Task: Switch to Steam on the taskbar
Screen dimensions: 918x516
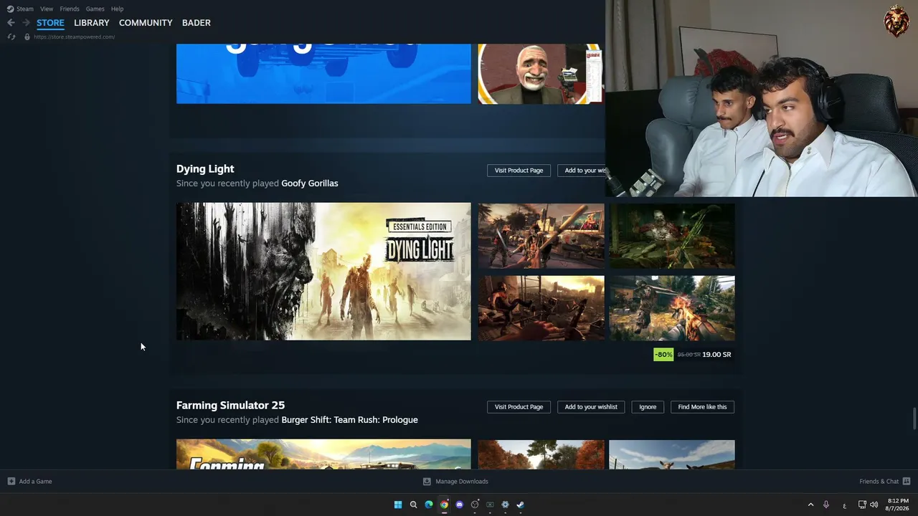Action: coord(521,505)
